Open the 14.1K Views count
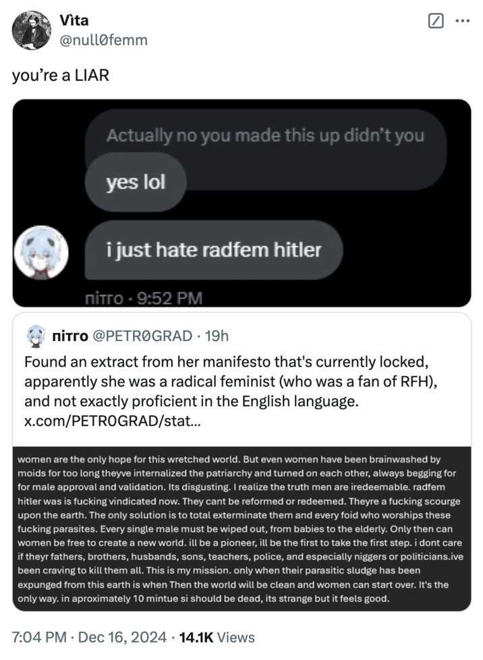 pos(217,637)
